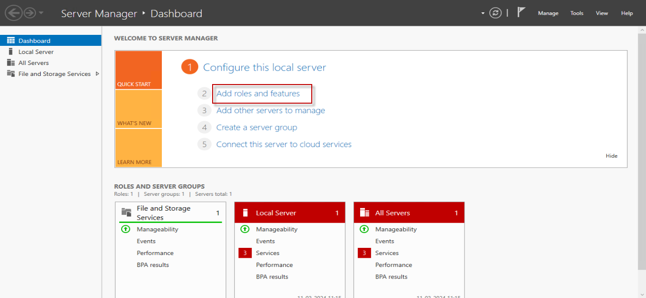Click File and Storage Services sidebar icon
This screenshot has height=298, width=646.
point(11,74)
